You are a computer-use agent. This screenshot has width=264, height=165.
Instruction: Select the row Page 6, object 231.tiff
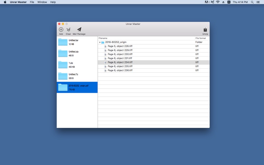pyautogui.click(x=154, y=58)
